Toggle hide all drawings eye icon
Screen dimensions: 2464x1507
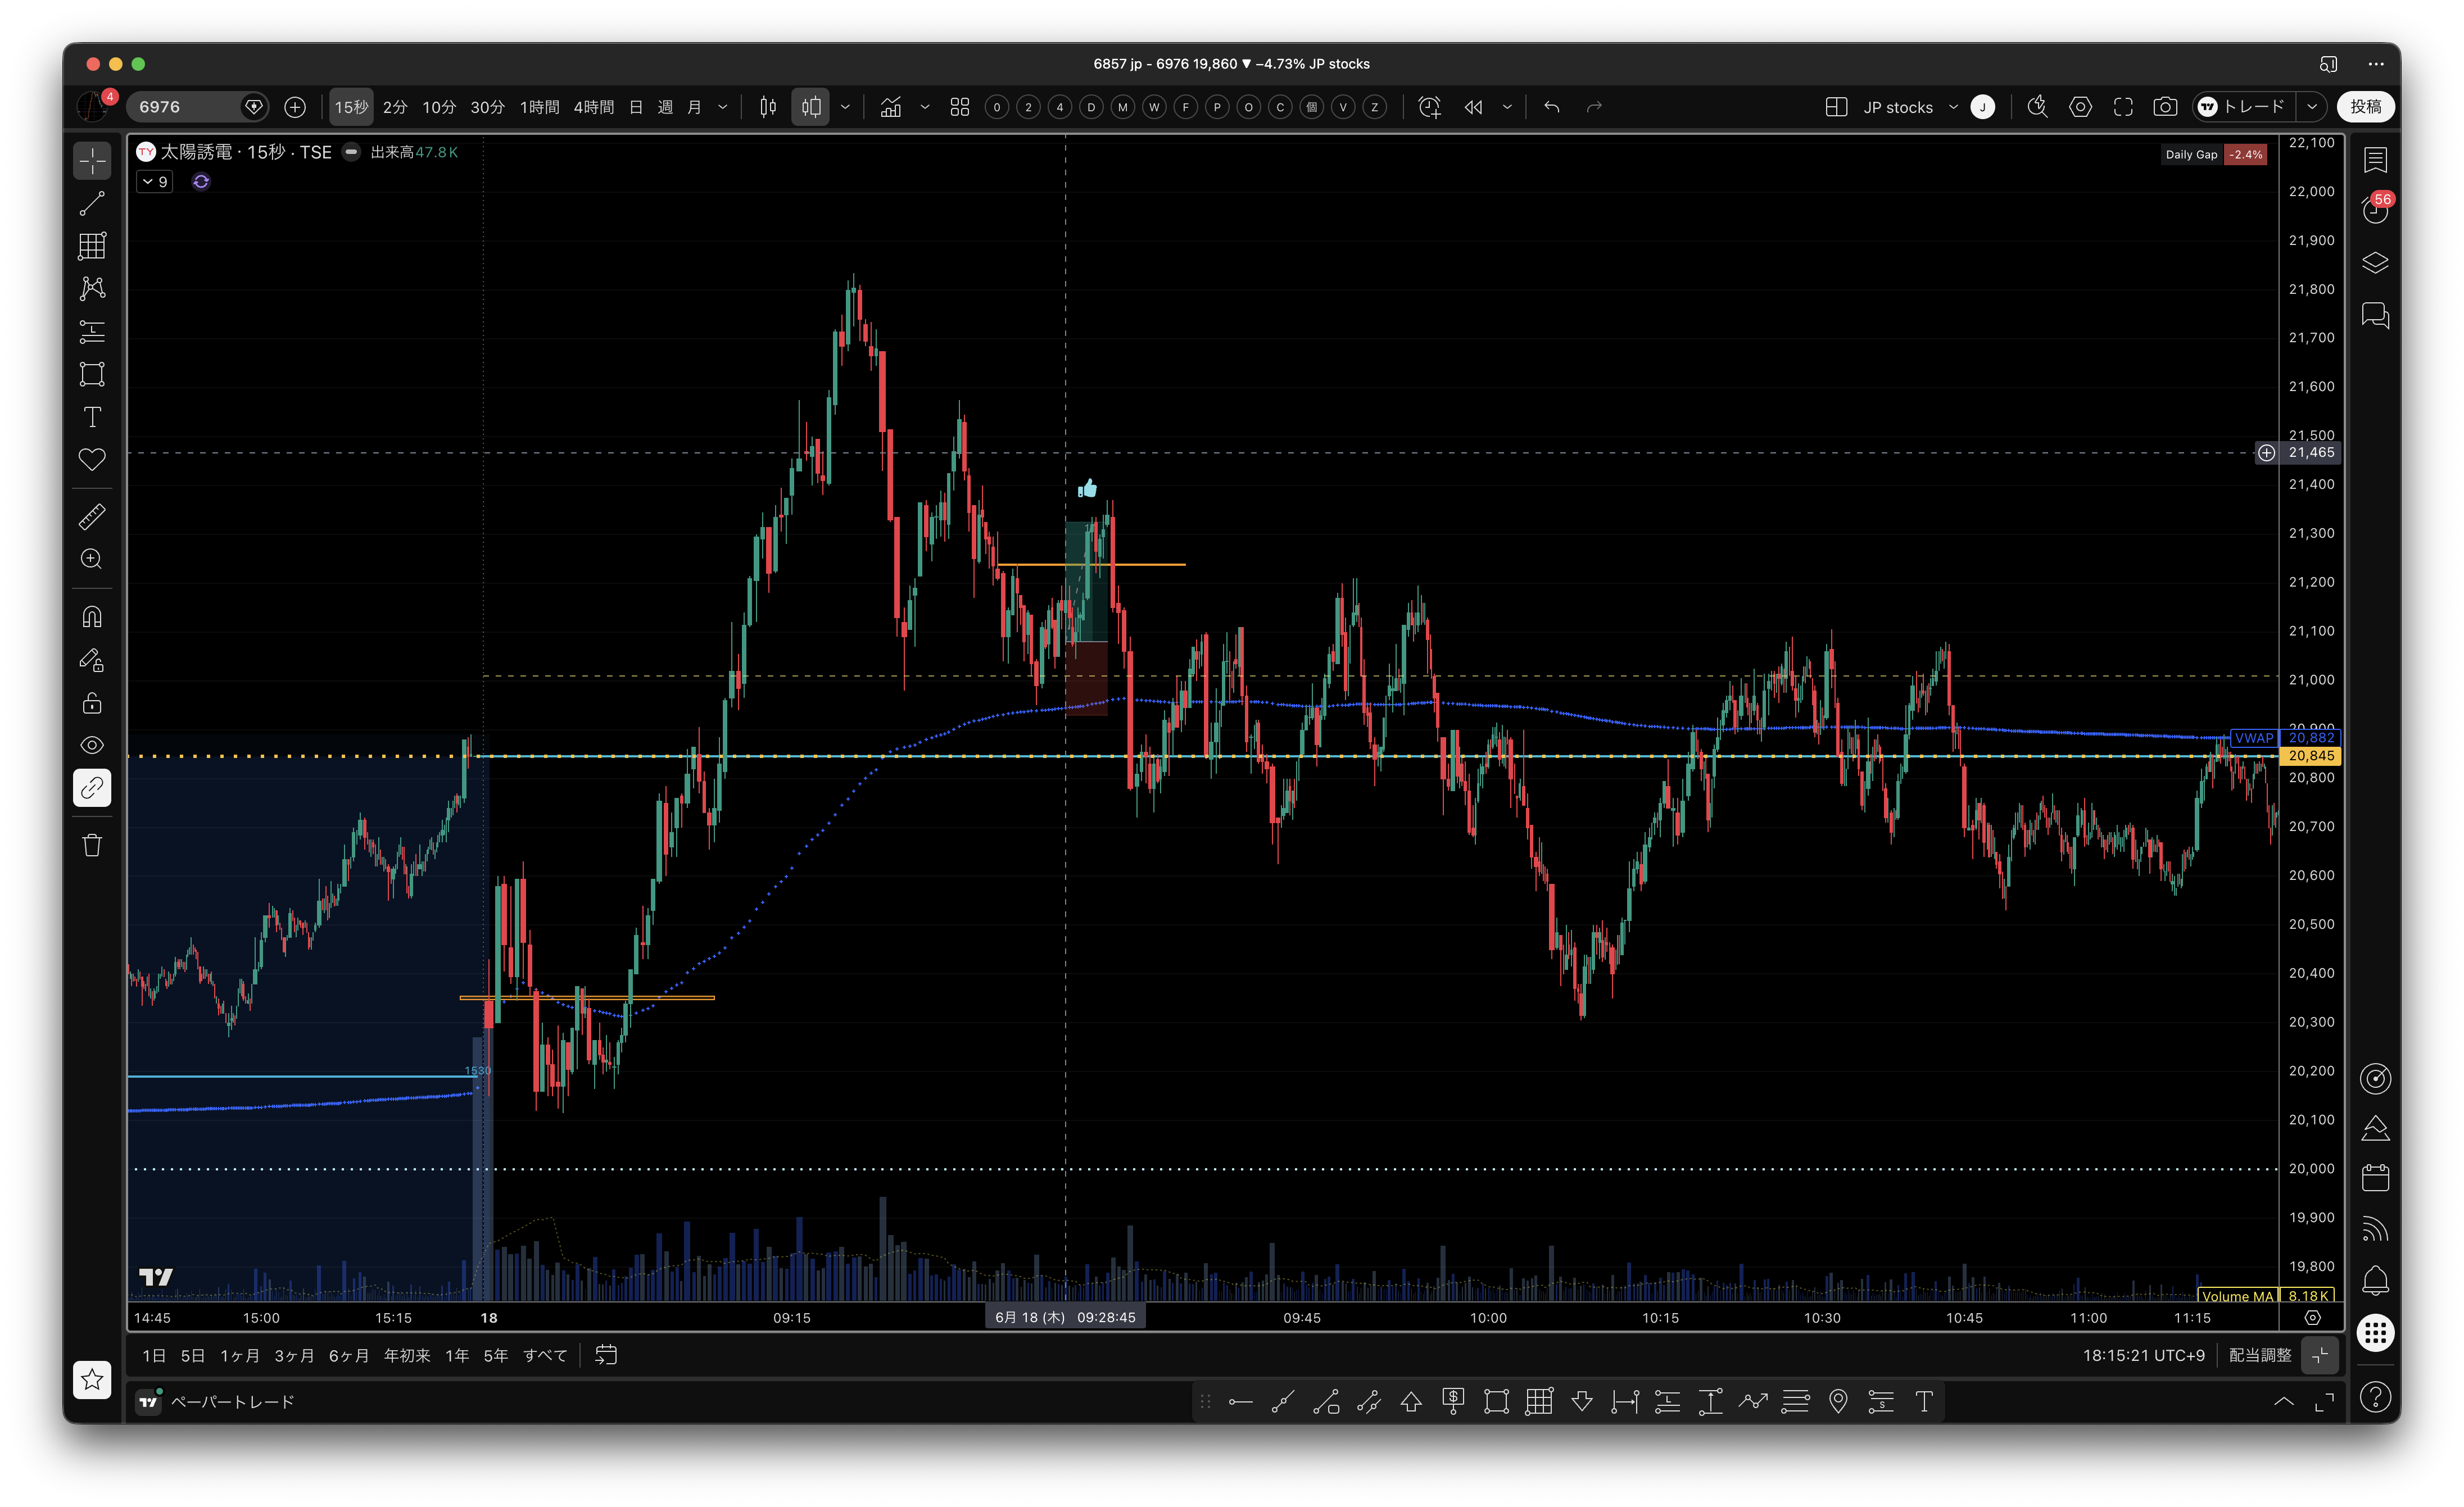[92, 745]
